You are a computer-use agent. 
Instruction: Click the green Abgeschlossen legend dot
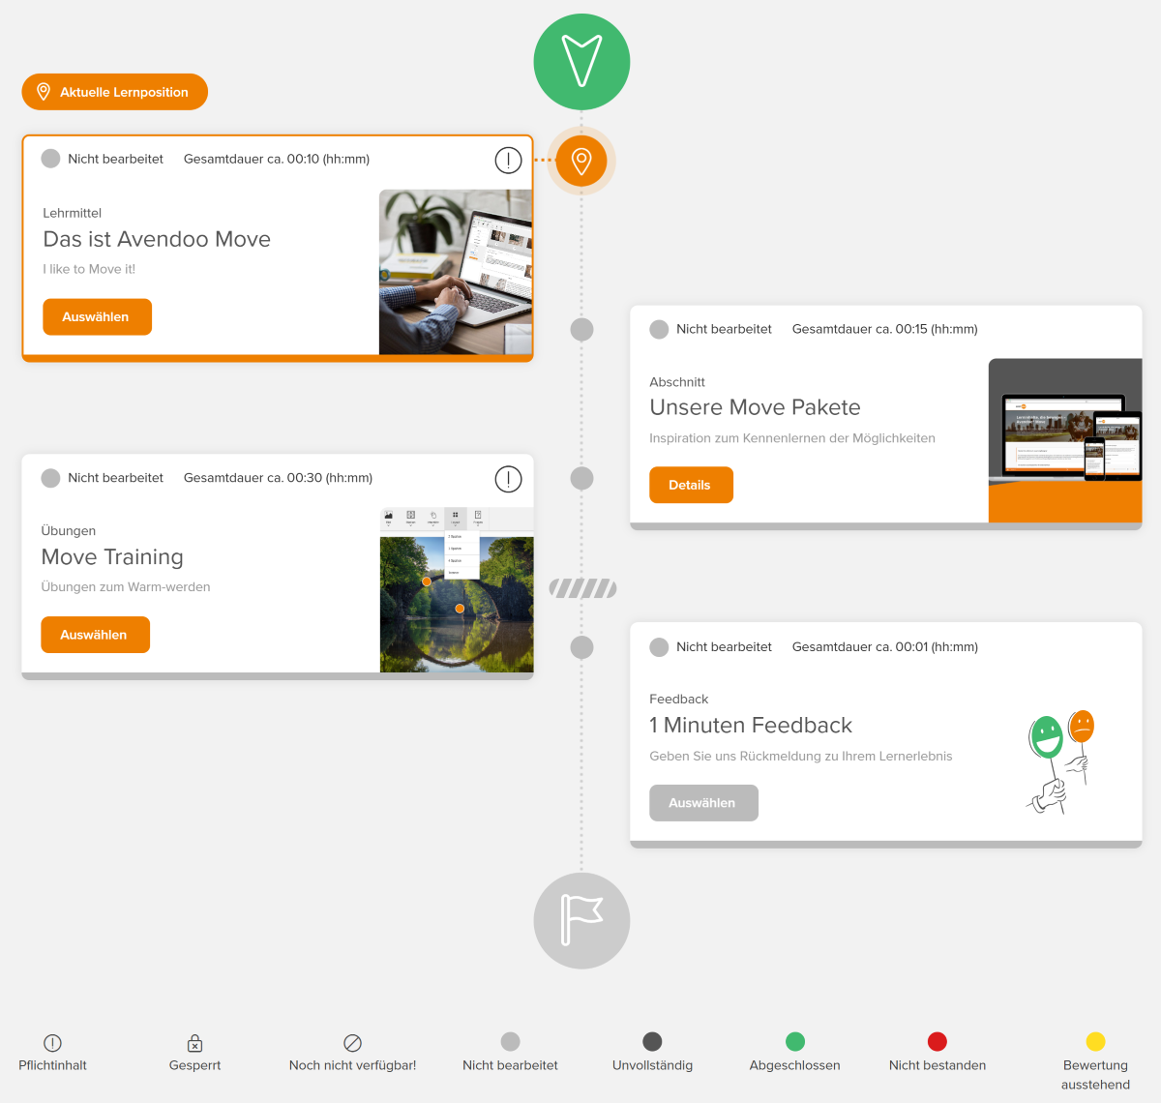tap(795, 1041)
